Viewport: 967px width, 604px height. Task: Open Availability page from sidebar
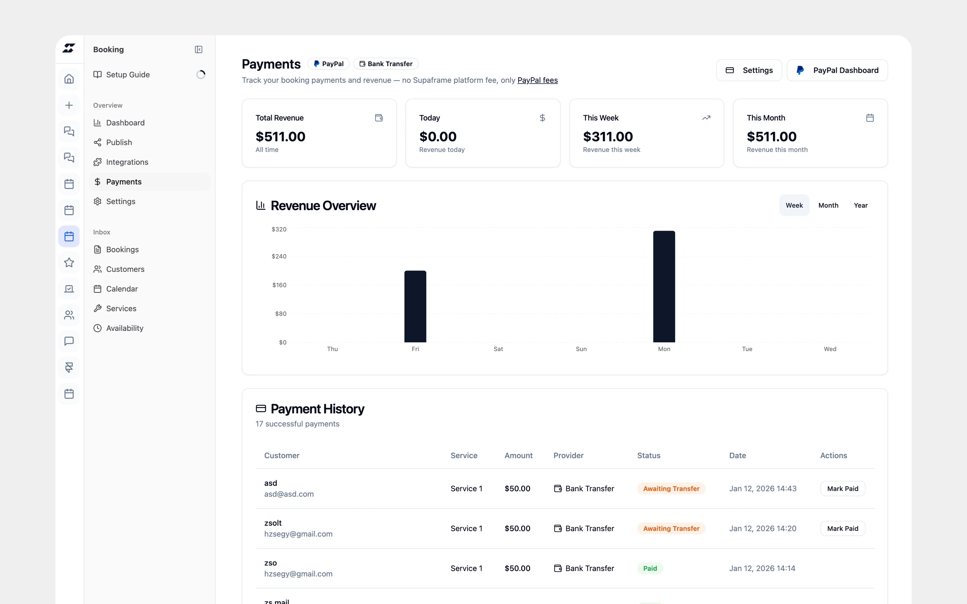pyautogui.click(x=125, y=329)
